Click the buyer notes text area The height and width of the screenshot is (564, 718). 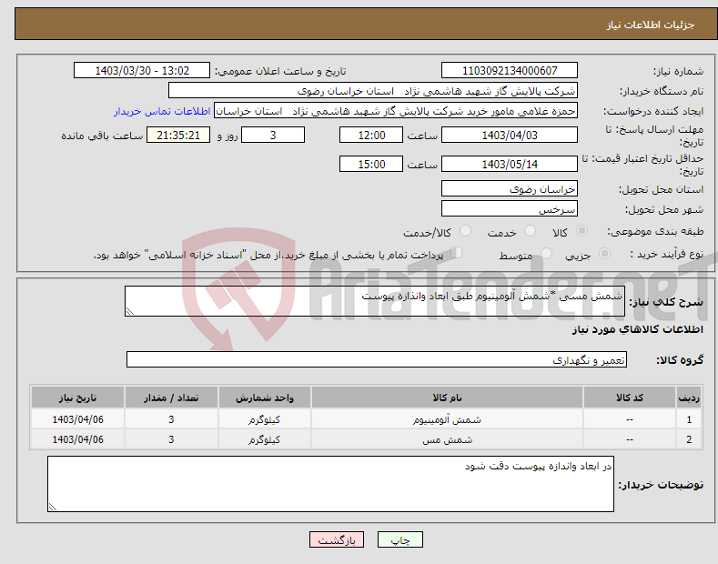pyautogui.click(x=330, y=484)
